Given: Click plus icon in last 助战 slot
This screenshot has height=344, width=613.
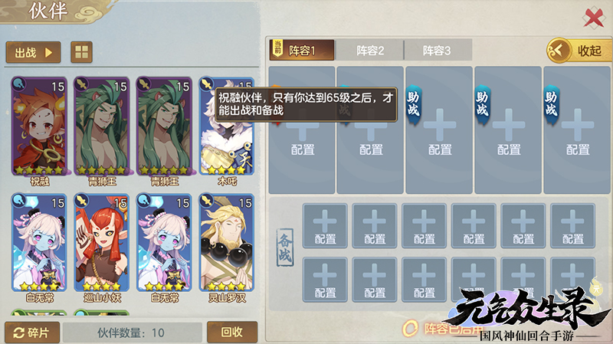Looking at the screenshot, I should coord(578,125).
